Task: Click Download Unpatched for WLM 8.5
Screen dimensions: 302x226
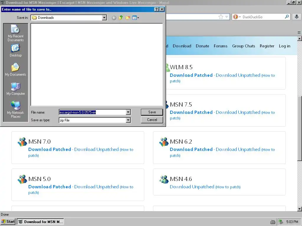Action: click(x=238, y=75)
